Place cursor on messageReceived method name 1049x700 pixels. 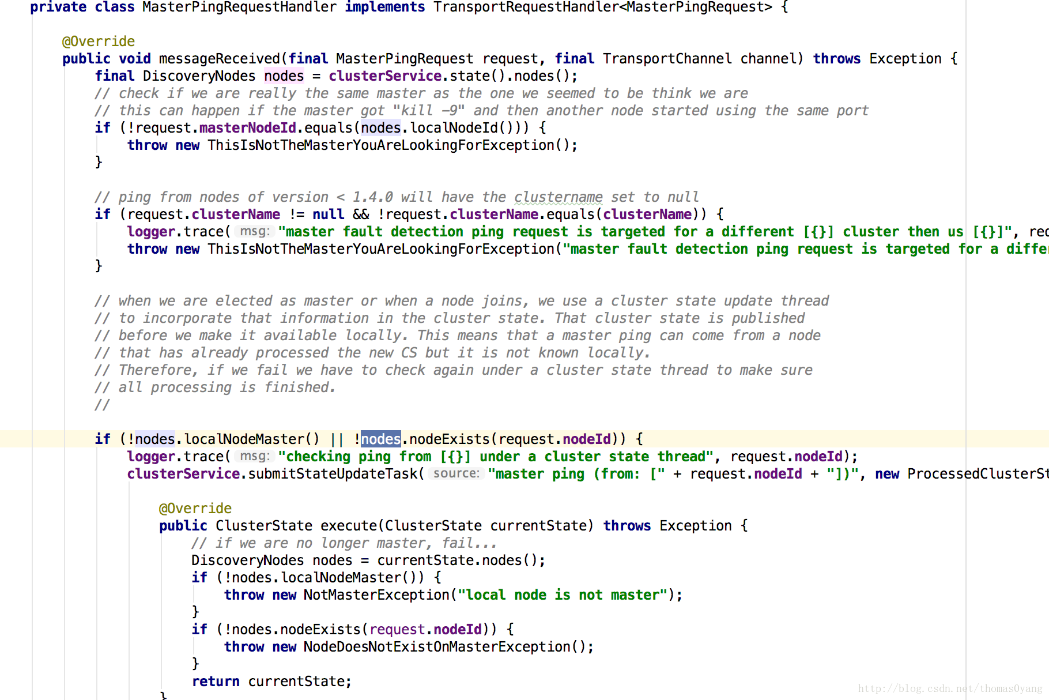(220, 59)
